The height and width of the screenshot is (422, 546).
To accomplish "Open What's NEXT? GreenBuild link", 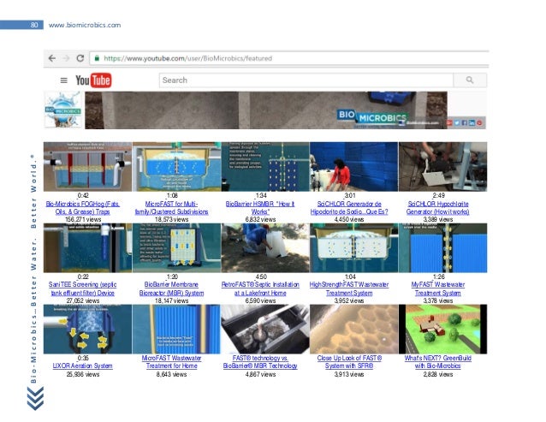I will [438, 362].
